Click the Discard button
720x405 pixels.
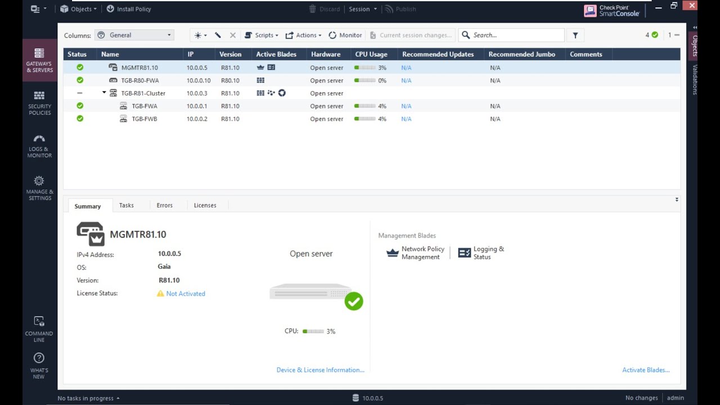coord(325,9)
